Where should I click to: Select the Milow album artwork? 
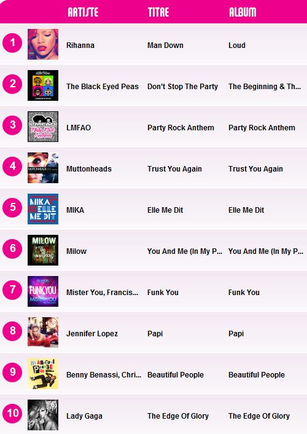(x=43, y=250)
